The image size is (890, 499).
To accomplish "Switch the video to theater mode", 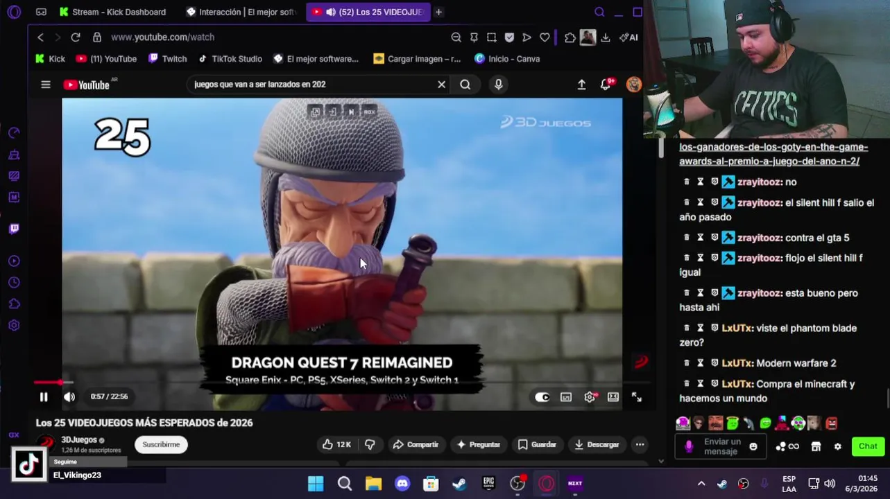I will [613, 397].
